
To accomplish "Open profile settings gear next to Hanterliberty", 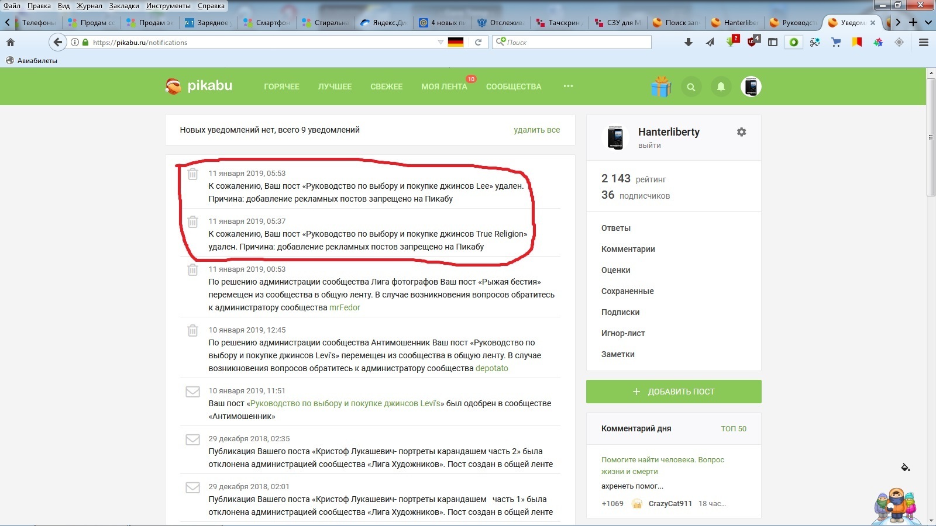I will click(x=741, y=132).
